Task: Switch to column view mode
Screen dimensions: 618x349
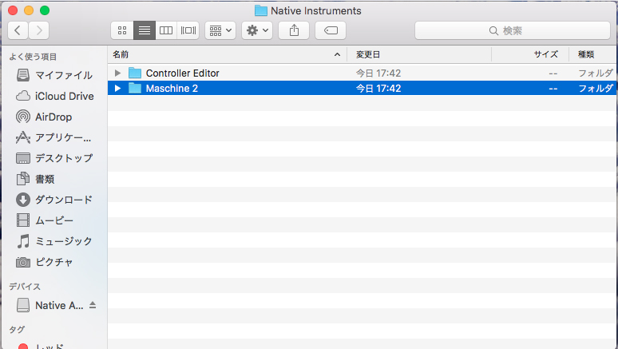Action: click(x=166, y=30)
